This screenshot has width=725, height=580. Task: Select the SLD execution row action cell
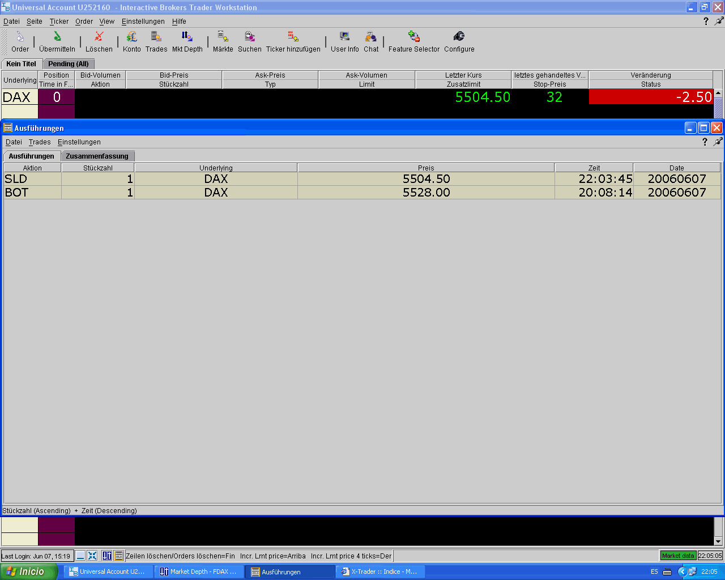(x=32, y=179)
